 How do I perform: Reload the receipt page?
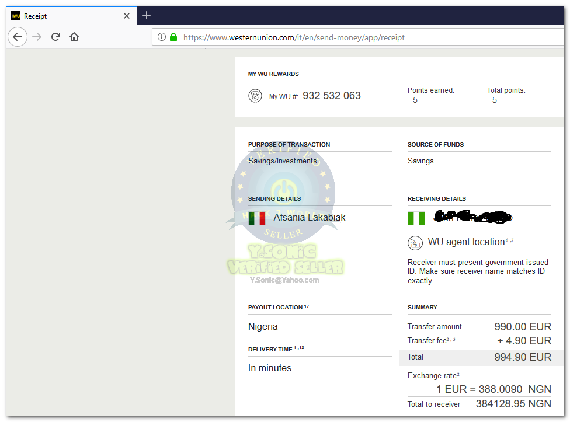(x=55, y=37)
